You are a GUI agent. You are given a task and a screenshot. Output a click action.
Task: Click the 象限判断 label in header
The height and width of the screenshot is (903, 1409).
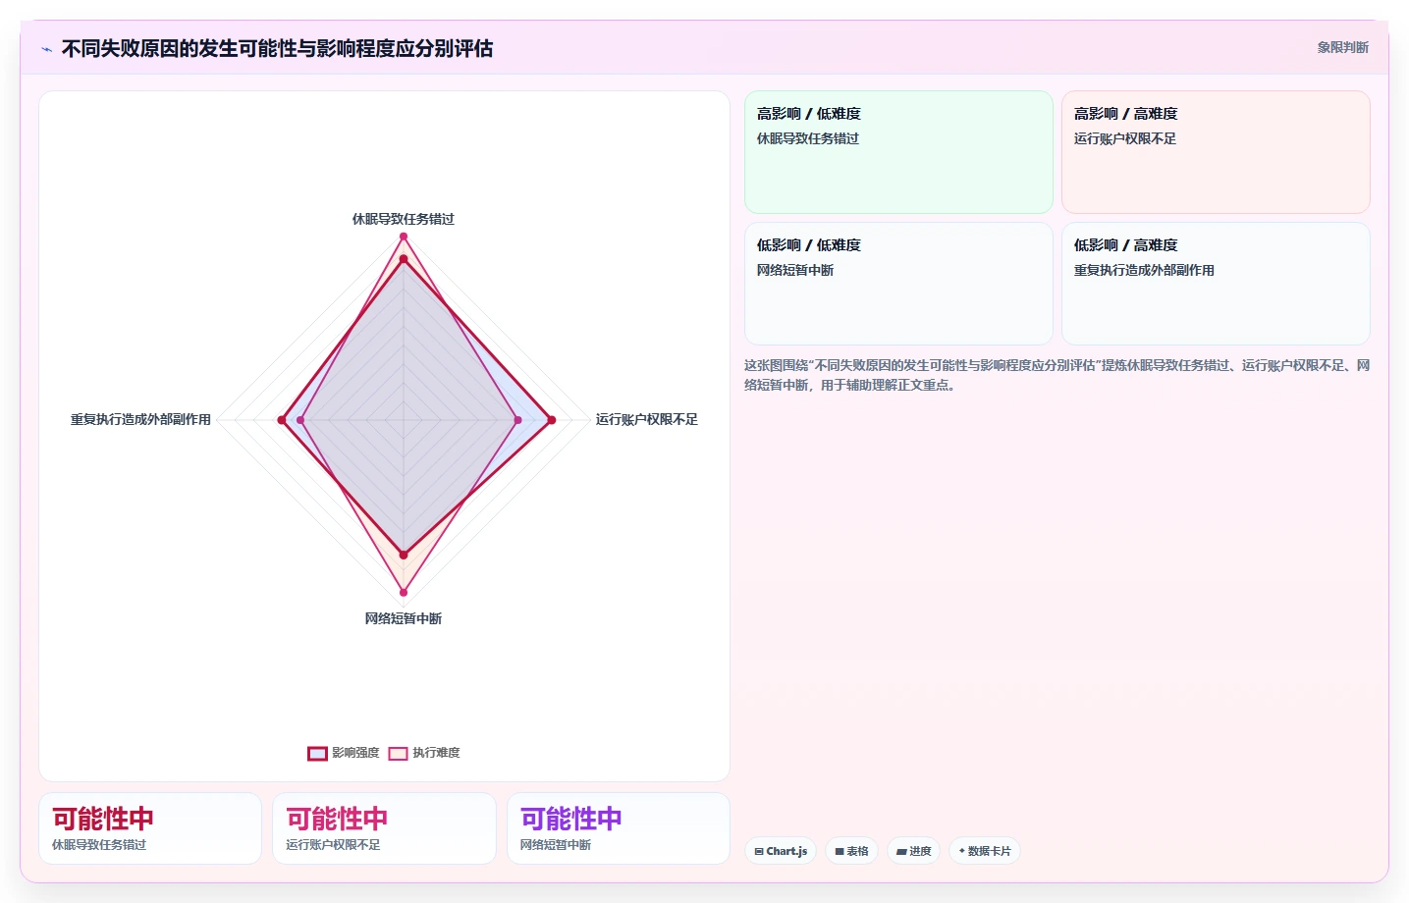coord(1342,47)
